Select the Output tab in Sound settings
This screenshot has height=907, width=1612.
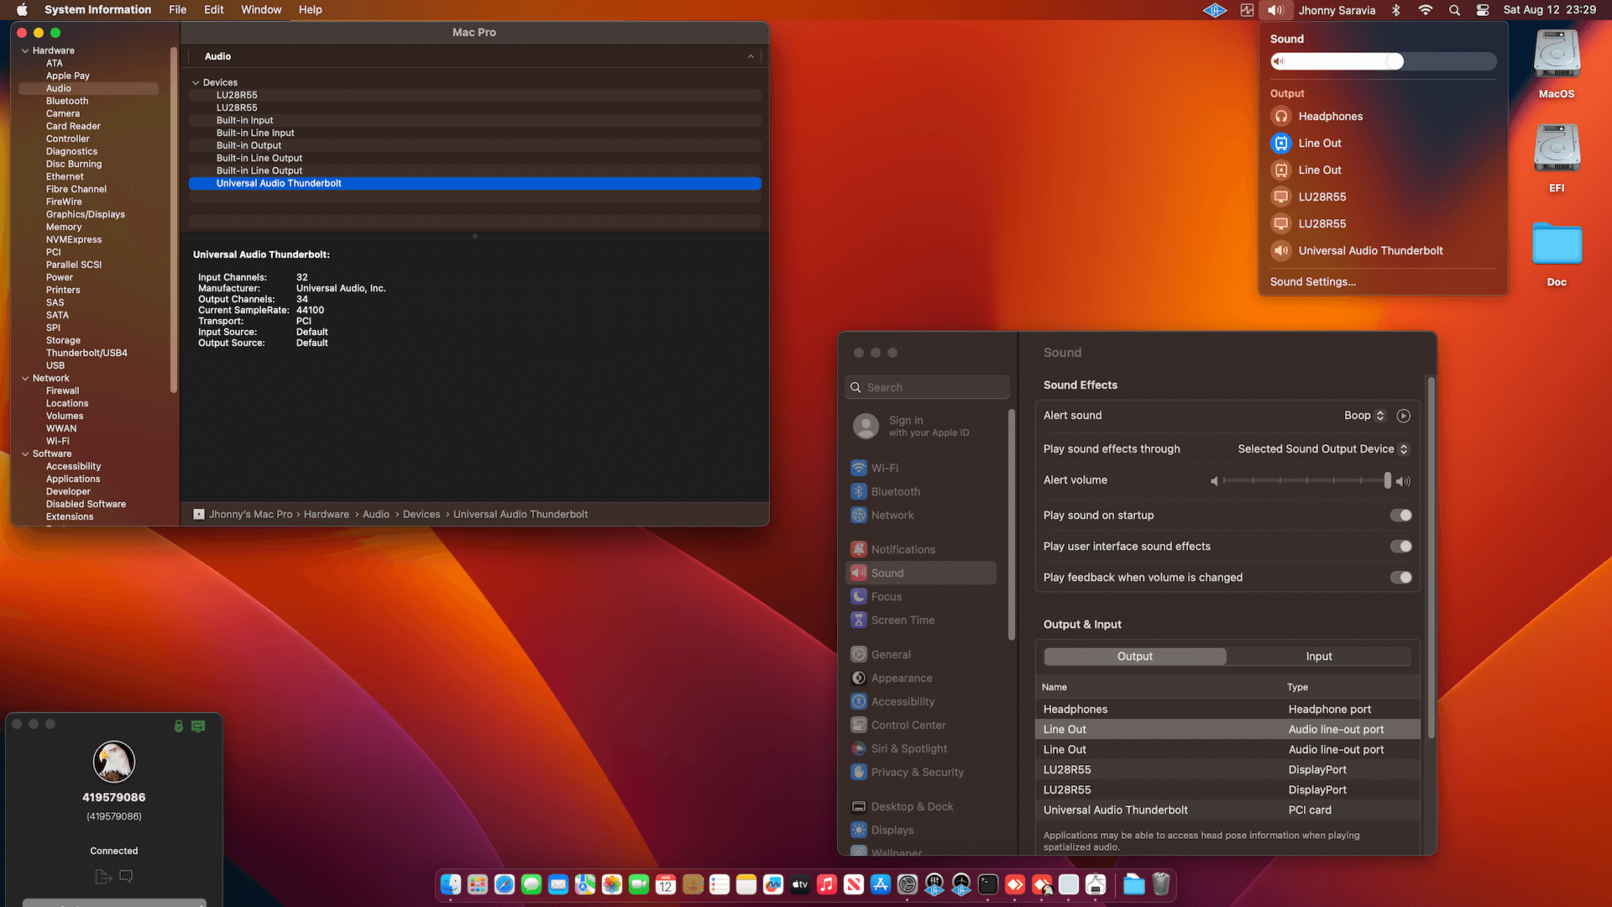(x=1135, y=656)
